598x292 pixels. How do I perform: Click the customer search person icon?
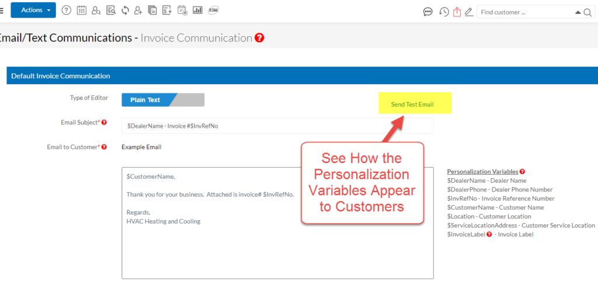(x=96, y=11)
